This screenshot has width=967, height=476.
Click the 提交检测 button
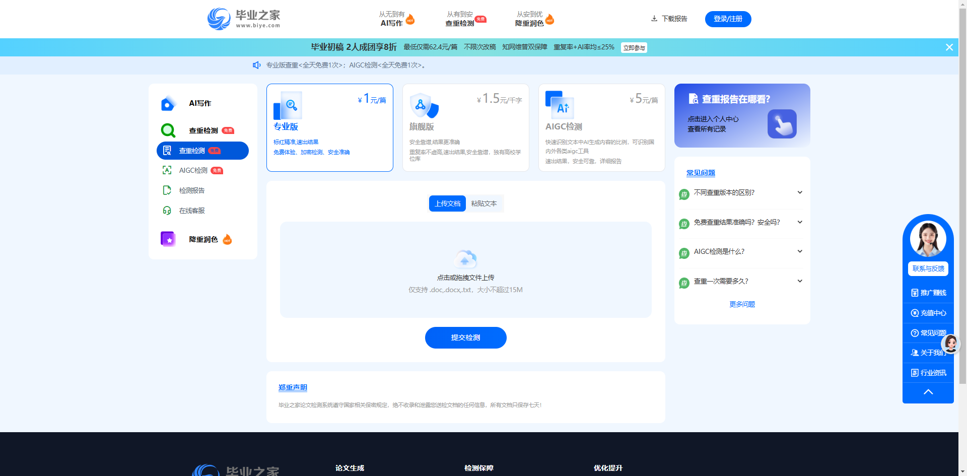pyautogui.click(x=465, y=337)
